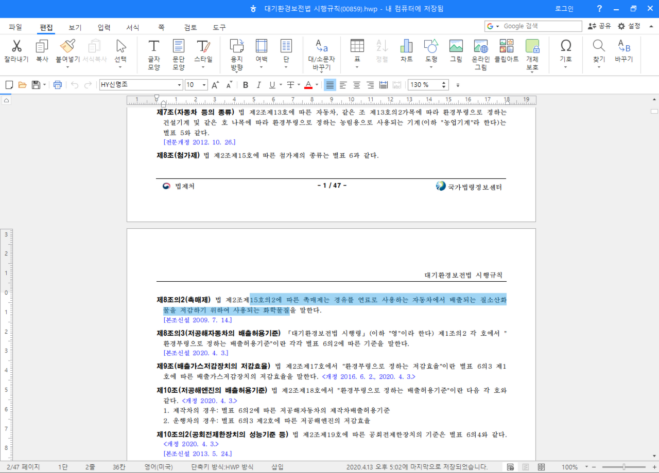Set right paragraph alignment
This screenshot has width=659, height=473.
[370, 85]
